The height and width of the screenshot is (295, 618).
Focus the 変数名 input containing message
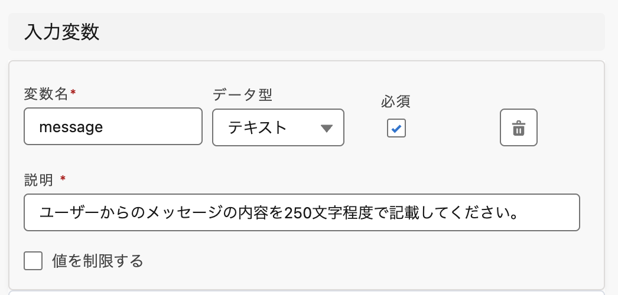[112, 126]
